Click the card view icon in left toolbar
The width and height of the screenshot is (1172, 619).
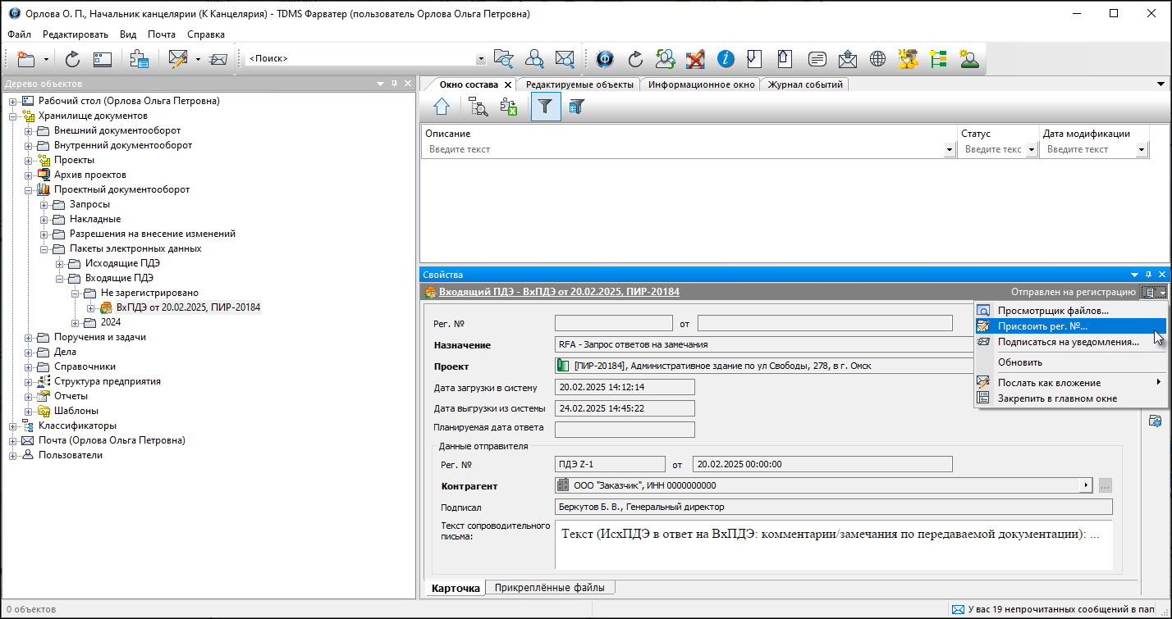coord(103,59)
